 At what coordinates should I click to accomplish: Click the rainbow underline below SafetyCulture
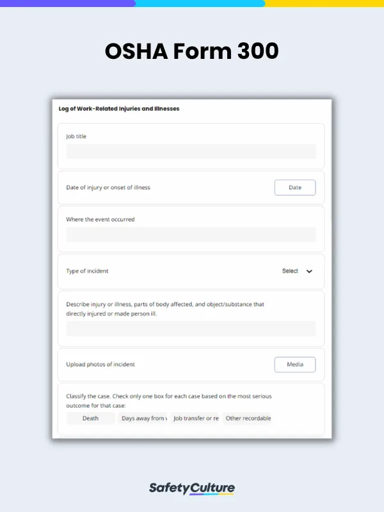tap(212, 494)
